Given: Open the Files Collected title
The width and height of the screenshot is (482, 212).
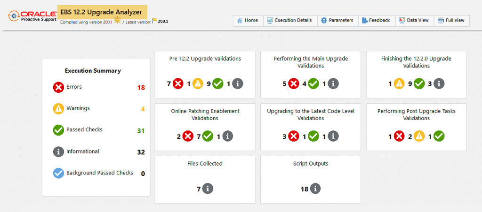Looking at the screenshot, I should tap(205, 164).
